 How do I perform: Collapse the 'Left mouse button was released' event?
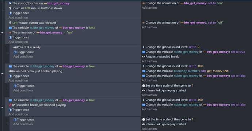click(2, 32)
